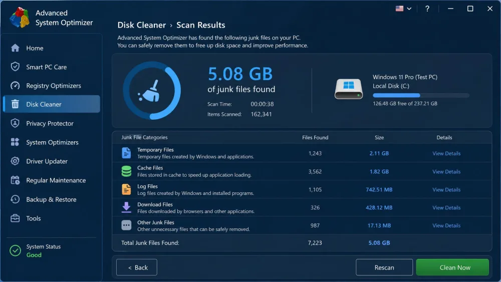
Task: Click the 3,562 files found count
Action: pos(315,171)
